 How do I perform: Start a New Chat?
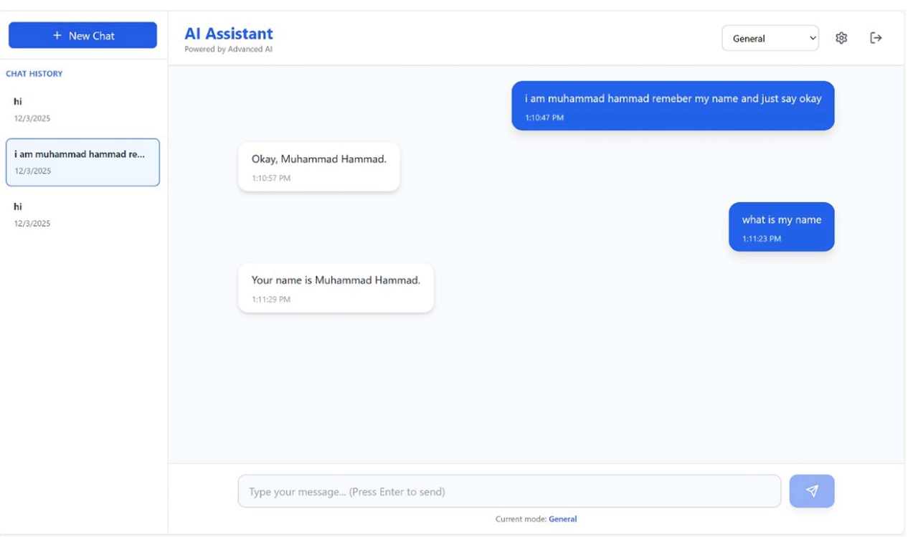coord(82,34)
